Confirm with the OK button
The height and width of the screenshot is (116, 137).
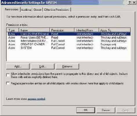(86, 110)
